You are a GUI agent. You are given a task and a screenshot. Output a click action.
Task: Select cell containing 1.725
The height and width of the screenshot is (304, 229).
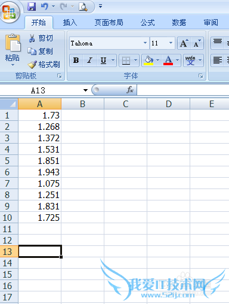click(x=40, y=217)
